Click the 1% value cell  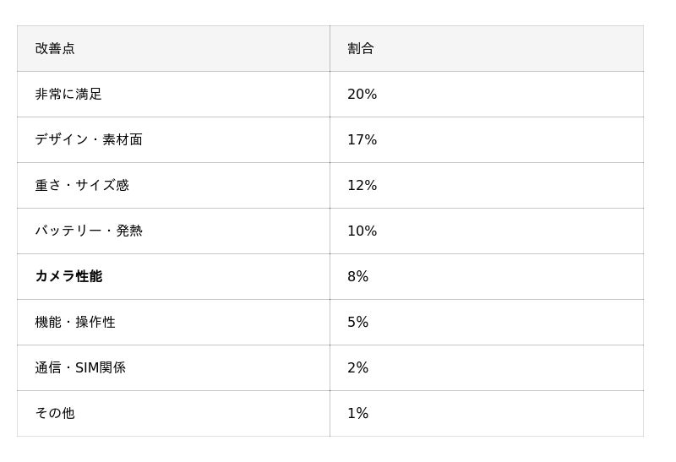(358, 414)
